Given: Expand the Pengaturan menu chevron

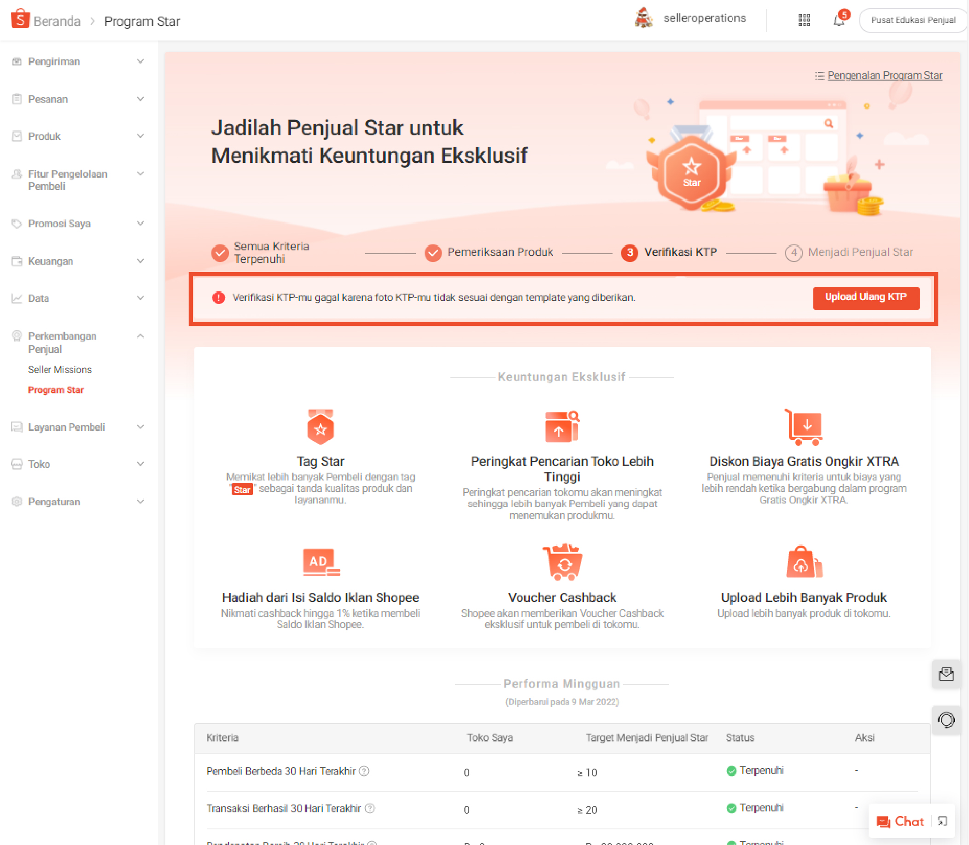Looking at the screenshot, I should 140,502.
